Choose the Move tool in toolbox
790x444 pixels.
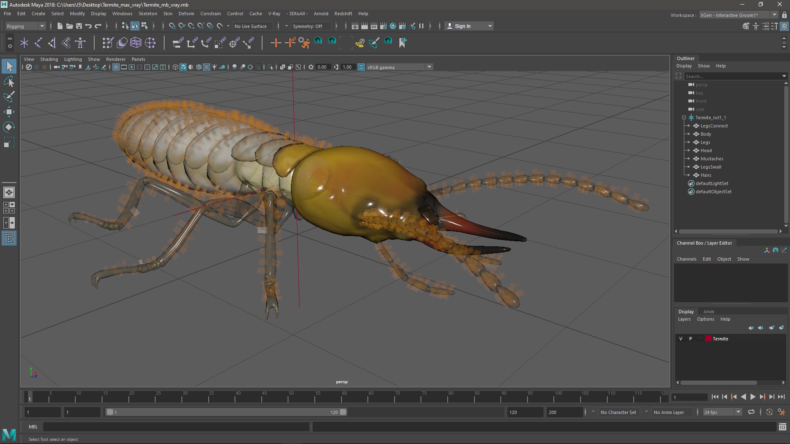point(9,112)
